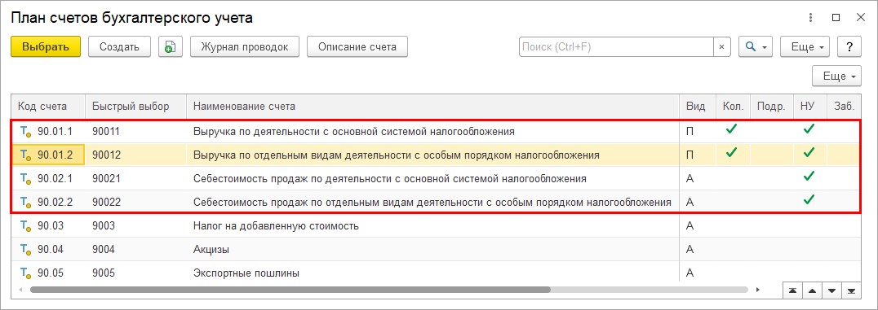Move up one row with up arrow
This screenshot has height=310, width=878.
(x=812, y=290)
